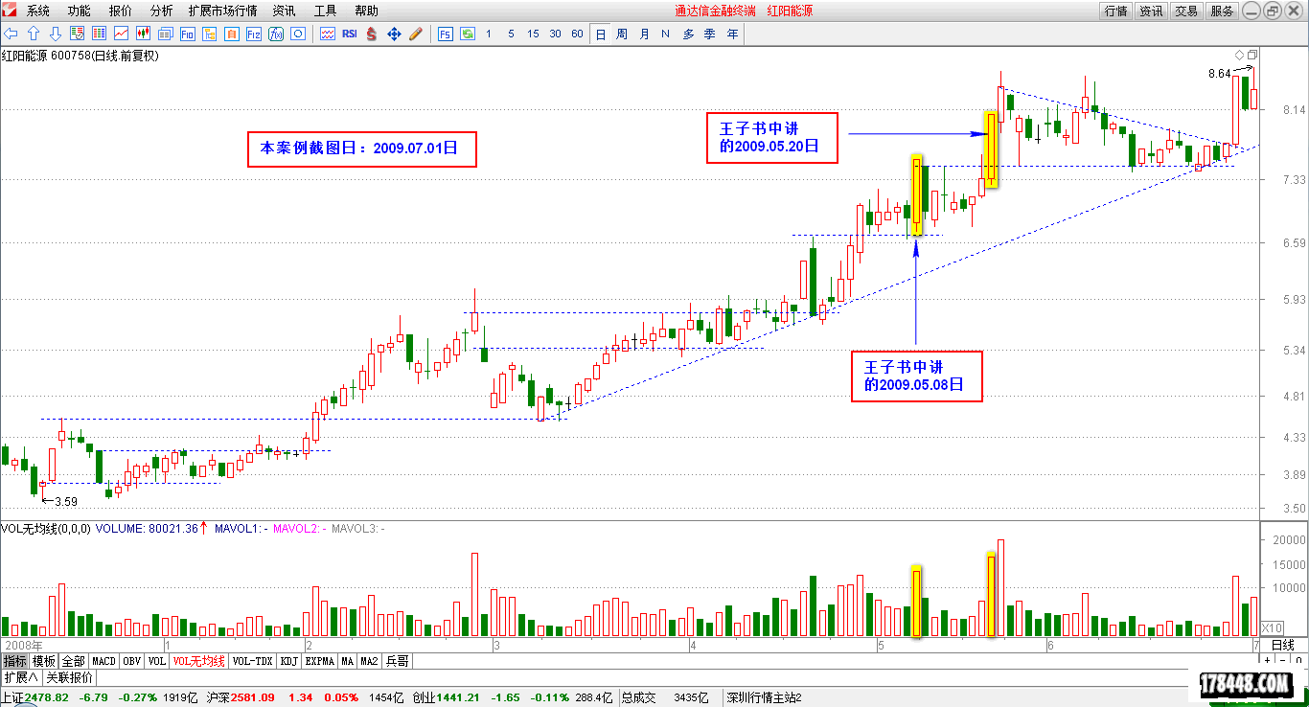Open the 帮助 menu
This screenshot has width=1309, height=707.
(x=366, y=11)
